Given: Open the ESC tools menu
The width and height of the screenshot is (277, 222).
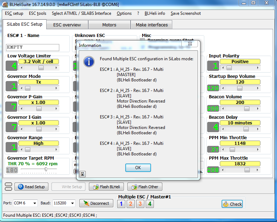Looking at the screenshot, I should [37, 13].
